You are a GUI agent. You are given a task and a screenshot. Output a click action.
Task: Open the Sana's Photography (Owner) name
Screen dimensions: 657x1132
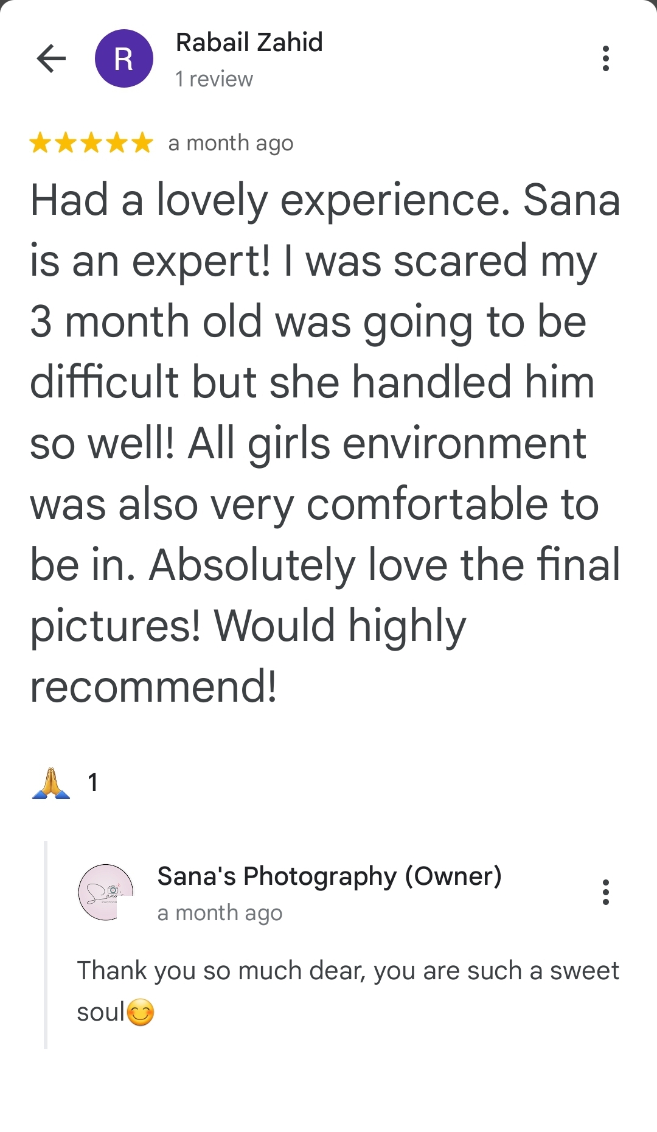[x=329, y=876]
